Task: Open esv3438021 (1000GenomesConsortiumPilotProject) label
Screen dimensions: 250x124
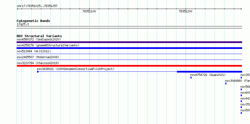Action: coord(76,69)
